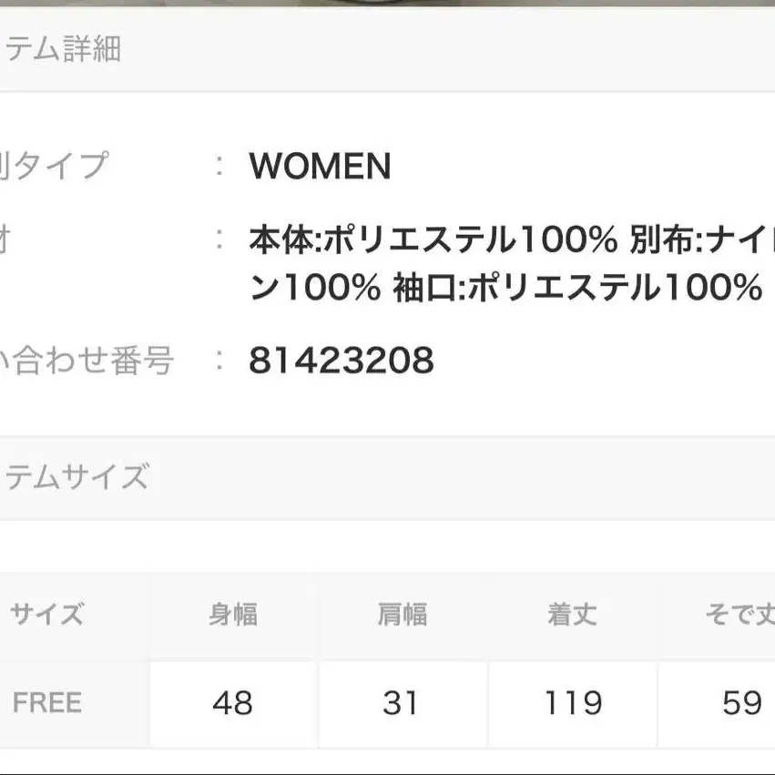The width and height of the screenshot is (775, 775).
Task: Select the FREE size row label
Action: [47, 703]
